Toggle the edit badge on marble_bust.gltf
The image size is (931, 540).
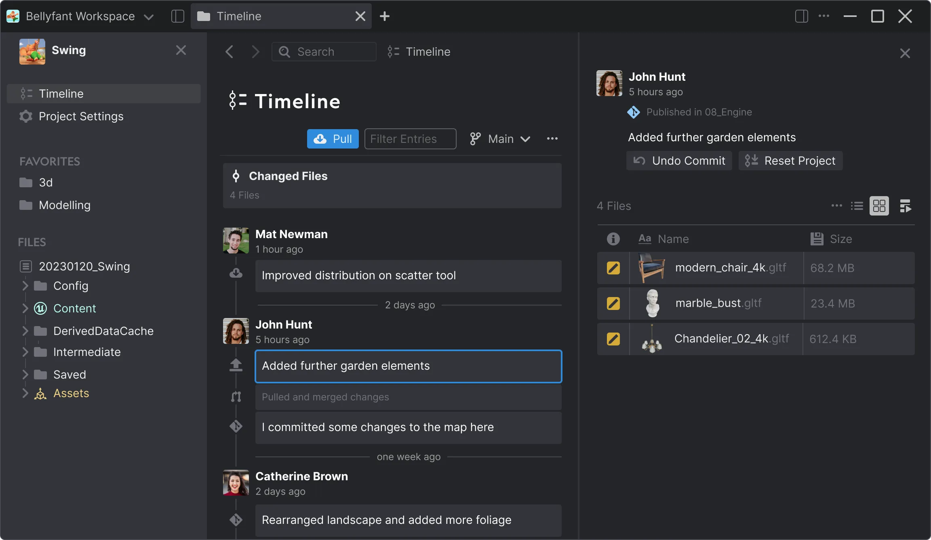pyautogui.click(x=613, y=303)
